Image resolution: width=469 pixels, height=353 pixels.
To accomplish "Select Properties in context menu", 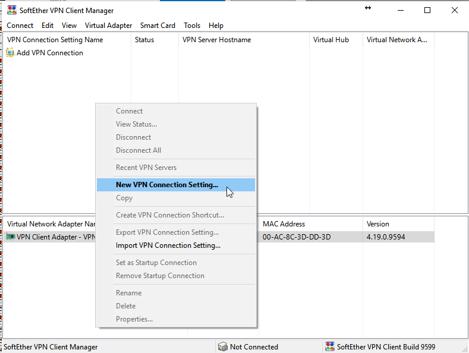I will [176, 319].
